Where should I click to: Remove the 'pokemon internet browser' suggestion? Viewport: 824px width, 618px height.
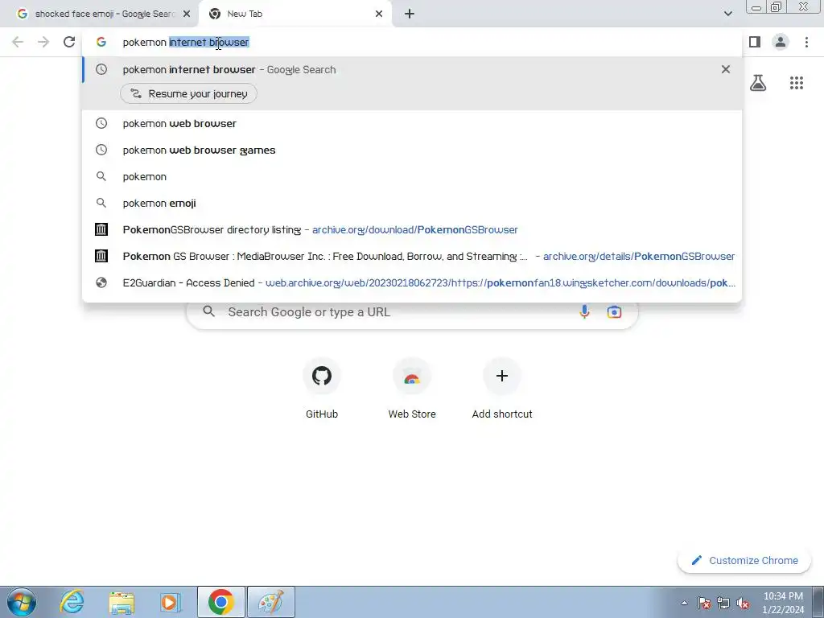point(726,69)
